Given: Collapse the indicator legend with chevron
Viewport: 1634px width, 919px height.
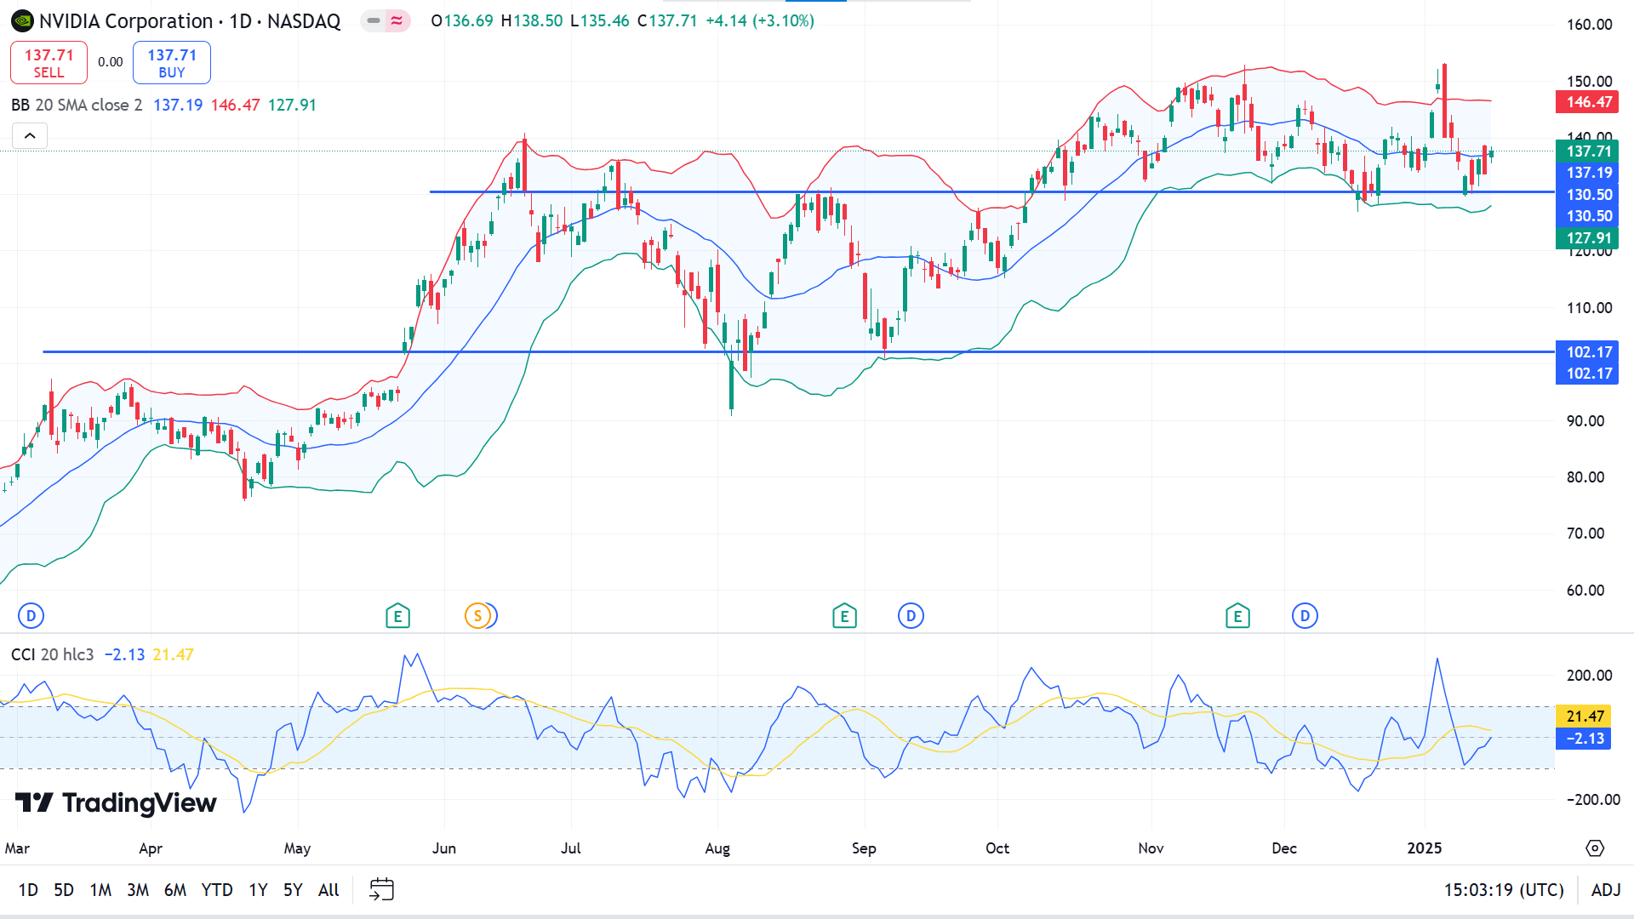Looking at the screenshot, I should click(x=30, y=135).
